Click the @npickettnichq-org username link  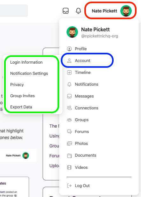pyautogui.click(x=100, y=36)
